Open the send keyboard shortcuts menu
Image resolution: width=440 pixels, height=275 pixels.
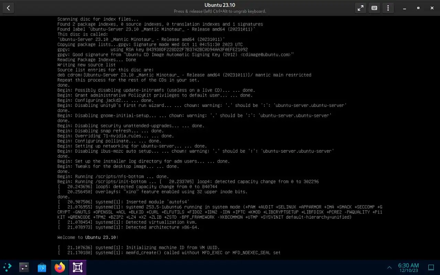click(374, 8)
